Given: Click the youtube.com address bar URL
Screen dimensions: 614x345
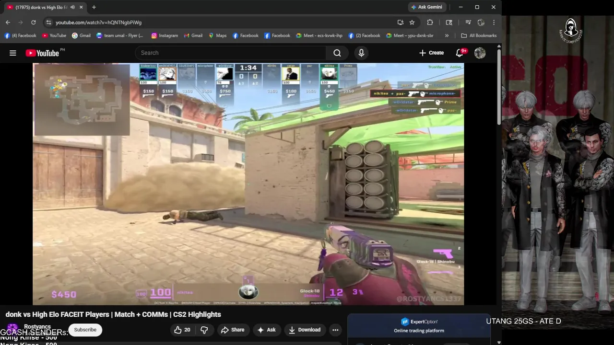Looking at the screenshot, I should click(x=98, y=22).
